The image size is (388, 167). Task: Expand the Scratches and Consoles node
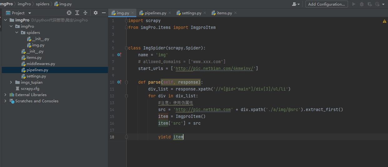coord(5,101)
